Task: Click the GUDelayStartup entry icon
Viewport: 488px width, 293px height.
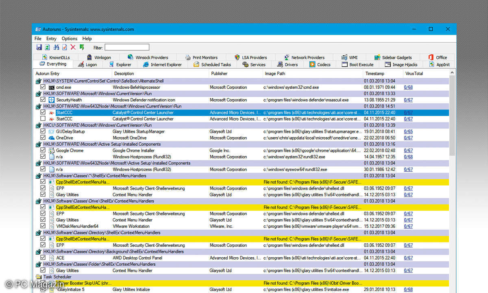Action: pyautogui.click(x=52, y=132)
